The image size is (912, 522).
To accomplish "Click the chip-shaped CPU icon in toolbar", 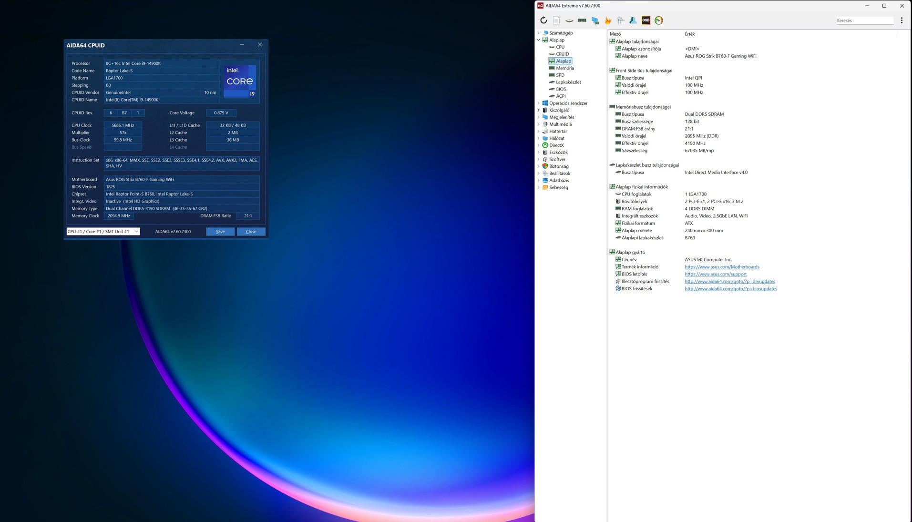I will pos(569,20).
